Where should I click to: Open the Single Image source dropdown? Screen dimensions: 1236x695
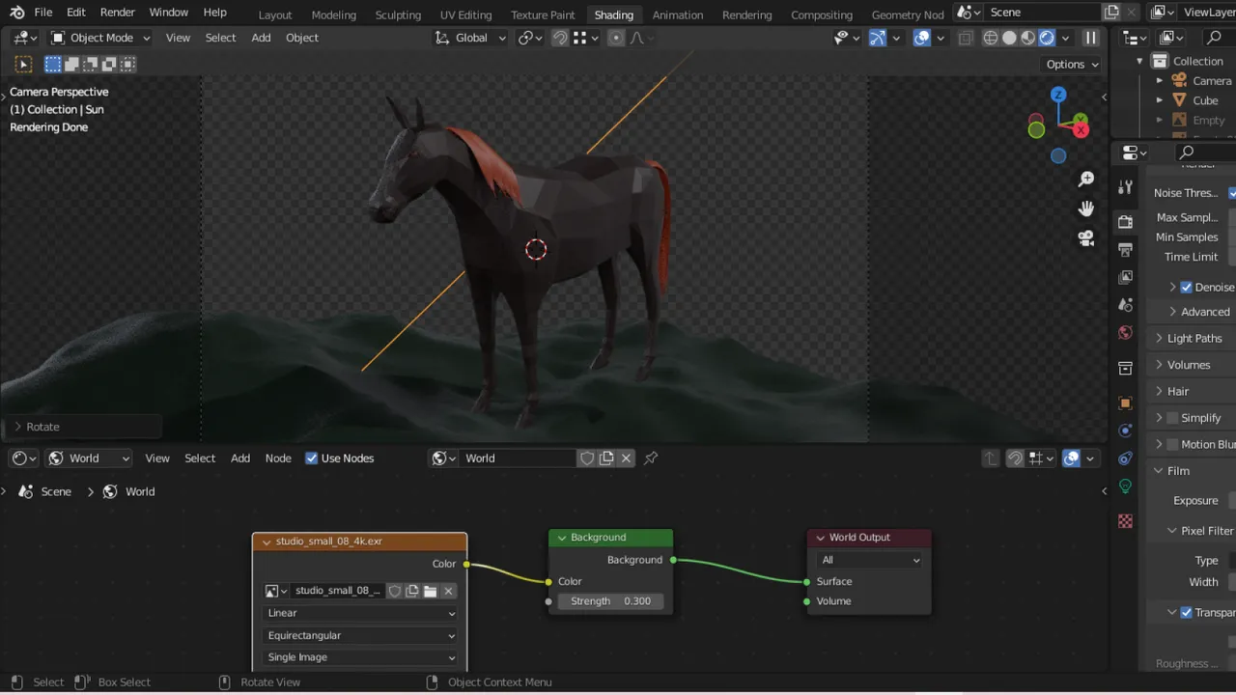coord(360,657)
